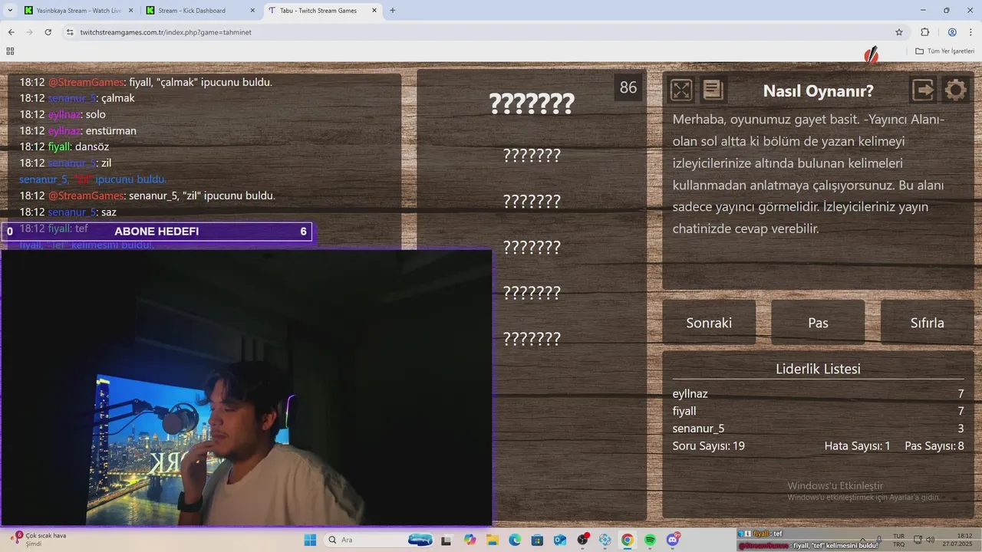Click eyllnaz in the leaderboard
Image resolution: width=982 pixels, height=552 pixels.
(690, 394)
